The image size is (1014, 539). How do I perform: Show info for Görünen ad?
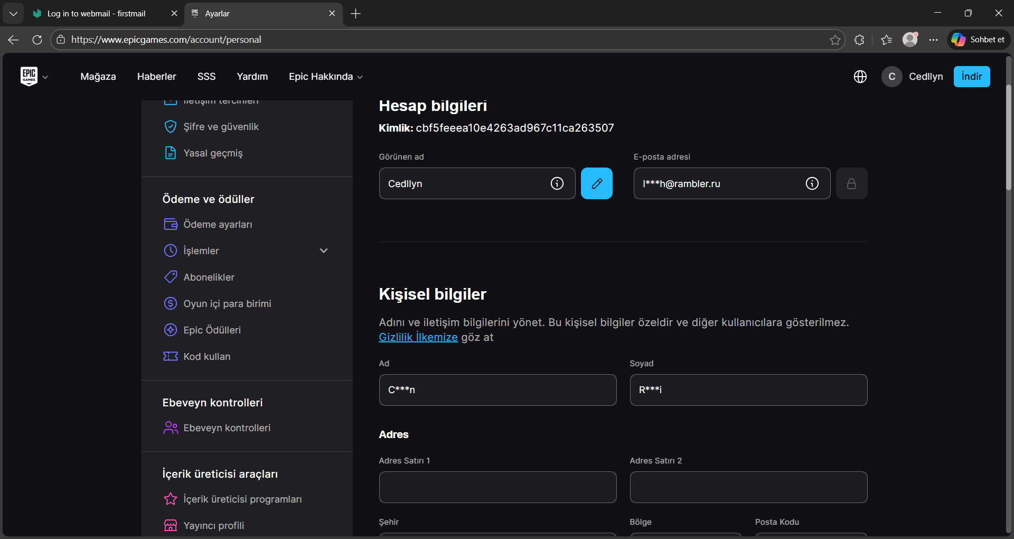coord(557,183)
